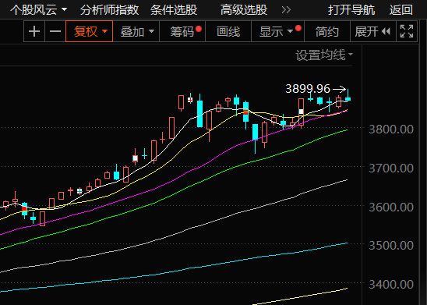Click 展开 to expand side panel
The image size is (427, 305).
[x=372, y=32]
